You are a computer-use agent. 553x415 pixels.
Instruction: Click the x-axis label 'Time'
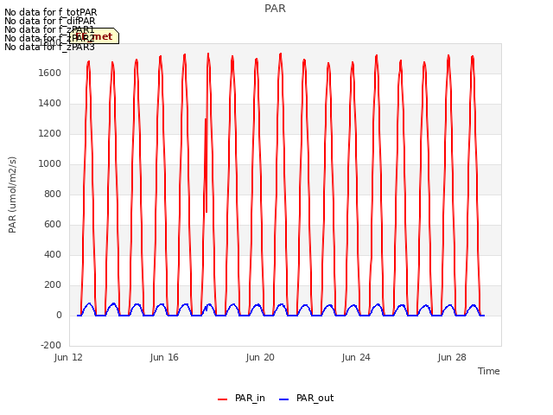click(x=488, y=371)
